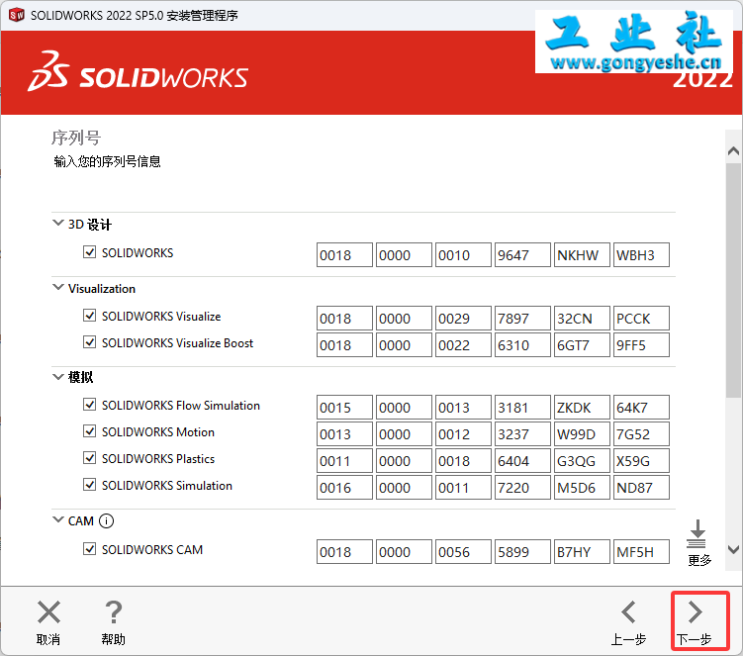Go back with 上一步 arrow
This screenshot has height=656, width=743.
(x=629, y=611)
